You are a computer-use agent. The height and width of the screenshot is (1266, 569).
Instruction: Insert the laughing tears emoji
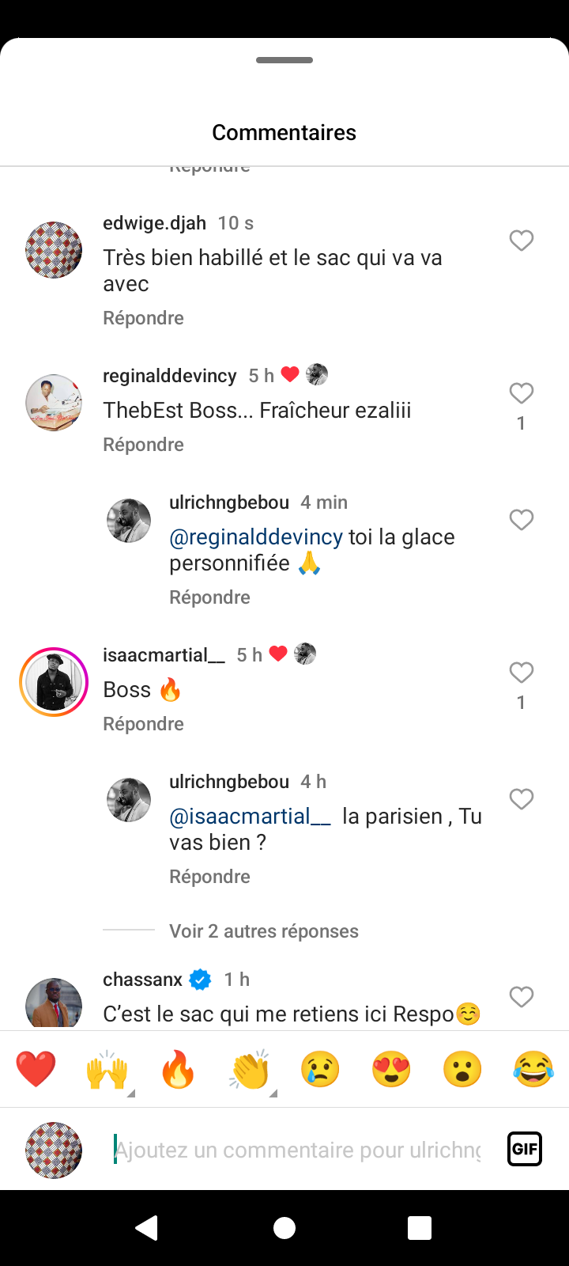(533, 1070)
